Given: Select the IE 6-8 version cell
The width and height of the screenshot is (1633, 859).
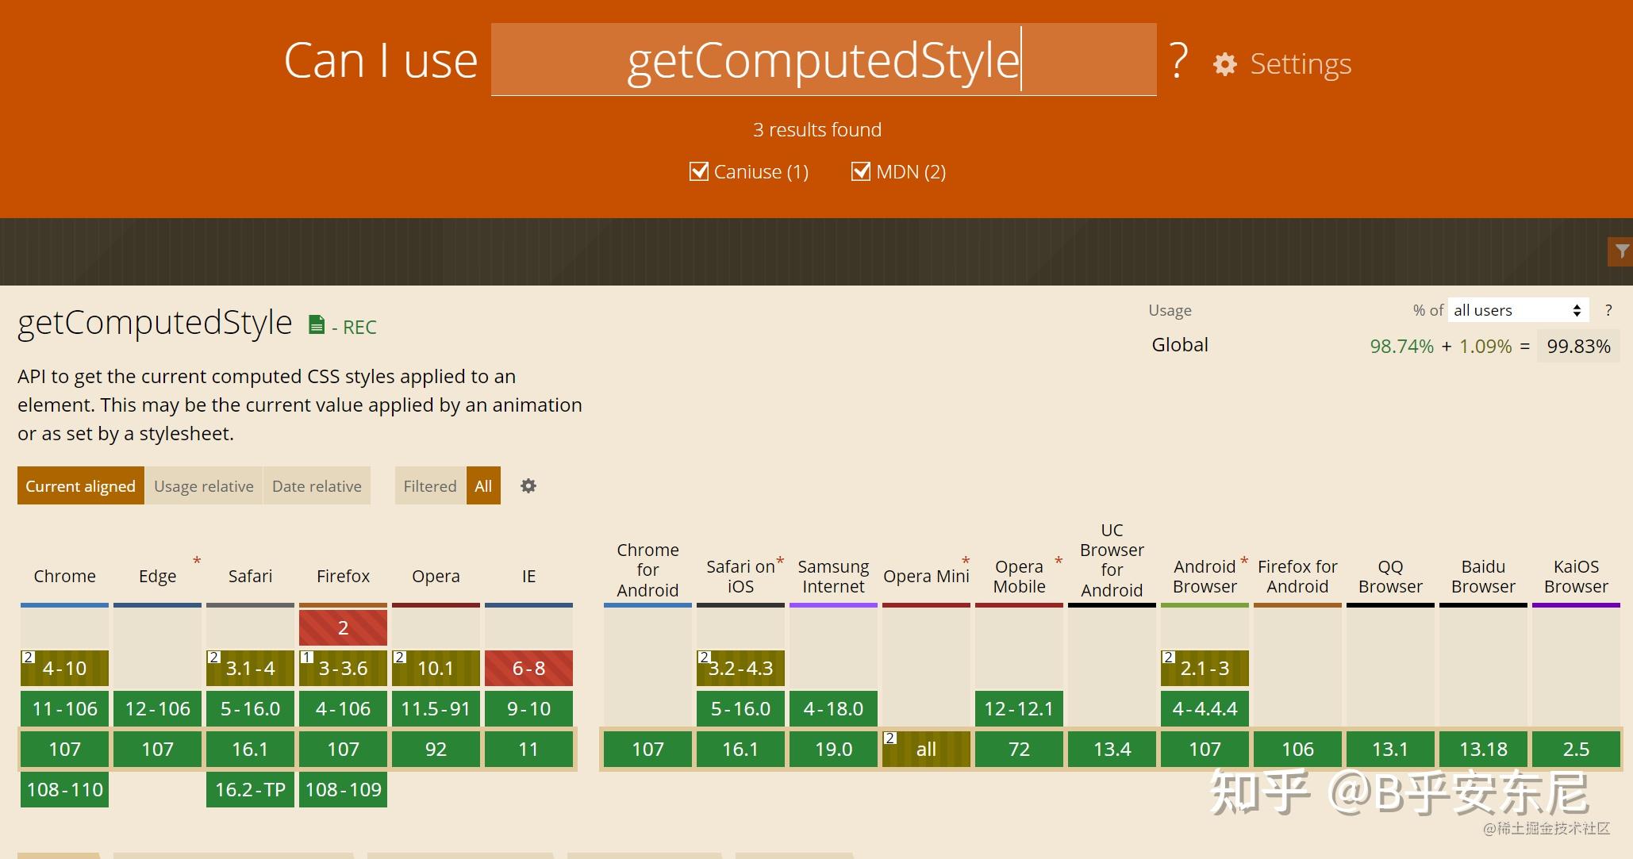Looking at the screenshot, I should pos(528,668).
